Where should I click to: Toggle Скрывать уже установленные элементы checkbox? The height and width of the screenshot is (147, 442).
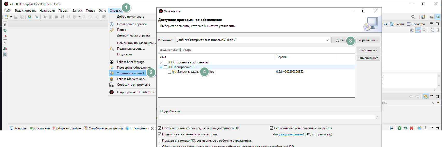[271, 128]
